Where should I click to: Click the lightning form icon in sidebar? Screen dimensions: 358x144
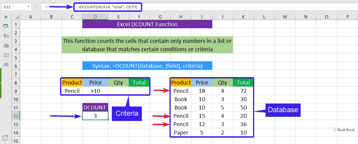click(x=6, y=36)
